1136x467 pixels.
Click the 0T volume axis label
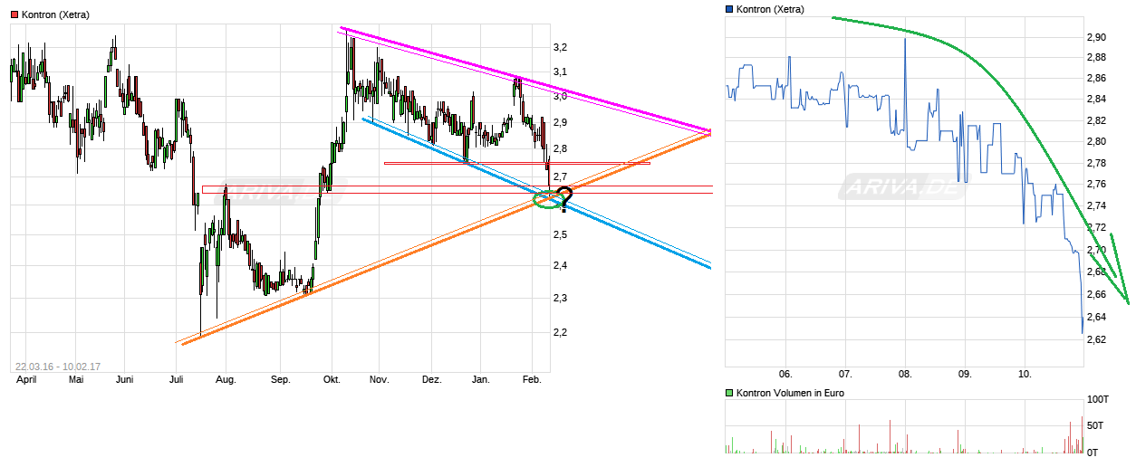tap(1093, 451)
